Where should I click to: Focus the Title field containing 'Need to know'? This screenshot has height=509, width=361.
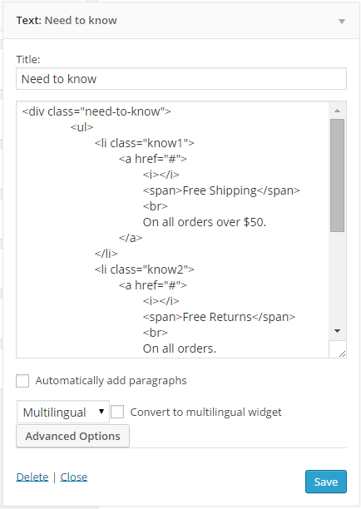[x=181, y=79]
